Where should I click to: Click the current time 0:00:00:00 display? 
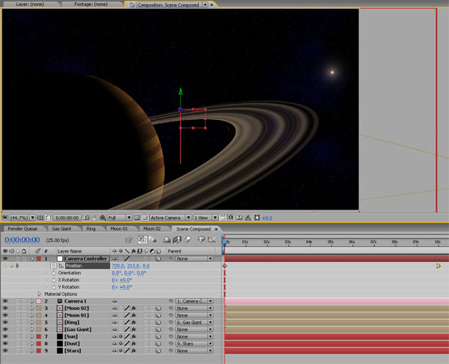click(x=22, y=240)
